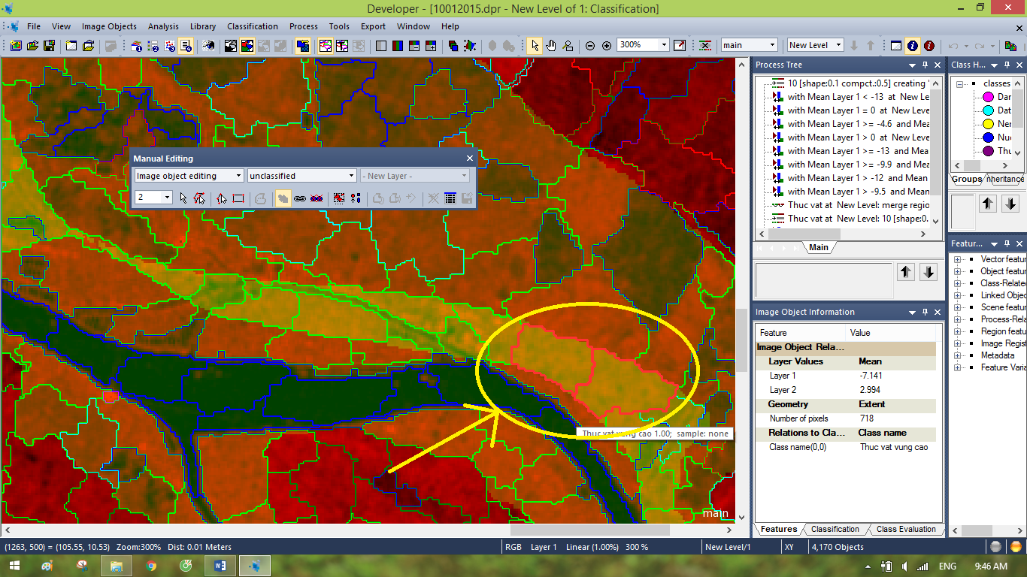Click the Classify Image Objects icon in Manual Editing
The height and width of the screenshot is (577, 1027).
tap(355, 198)
